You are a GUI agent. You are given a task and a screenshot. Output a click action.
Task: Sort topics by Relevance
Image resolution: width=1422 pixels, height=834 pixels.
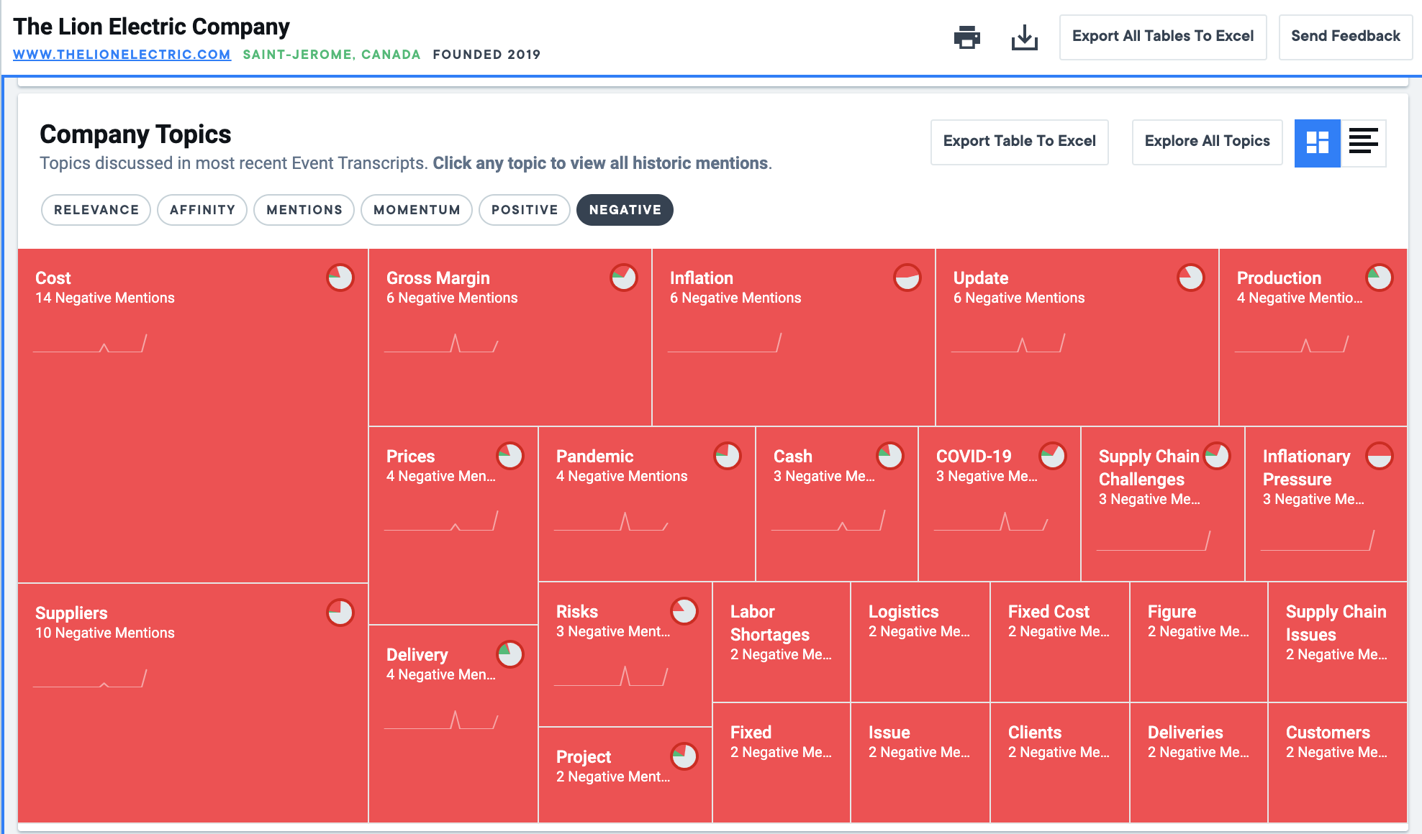(96, 210)
